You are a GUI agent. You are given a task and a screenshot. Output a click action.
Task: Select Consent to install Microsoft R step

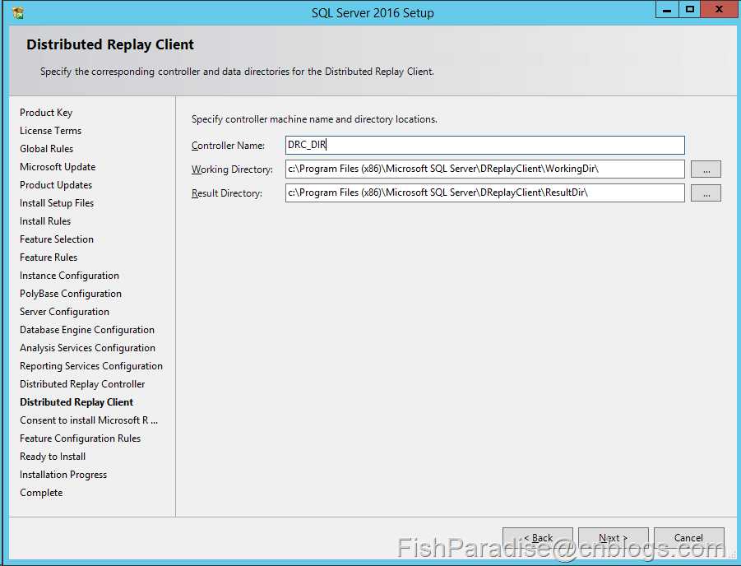tap(88, 420)
